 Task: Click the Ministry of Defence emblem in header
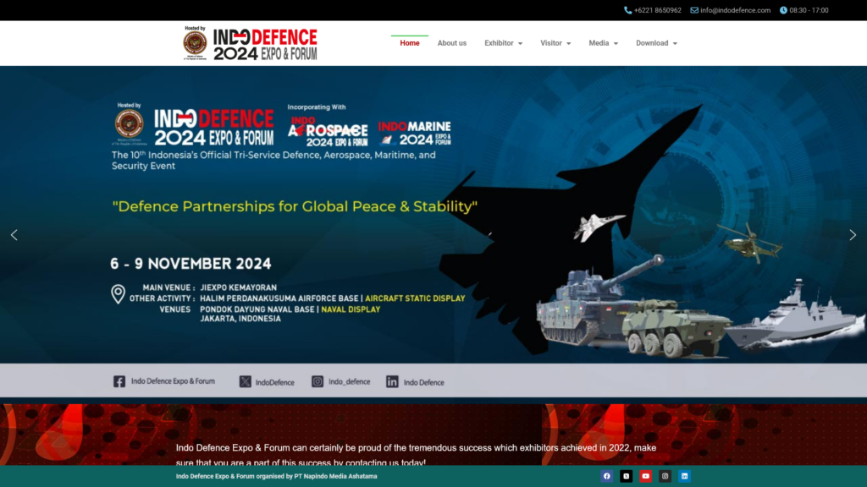coord(196,43)
